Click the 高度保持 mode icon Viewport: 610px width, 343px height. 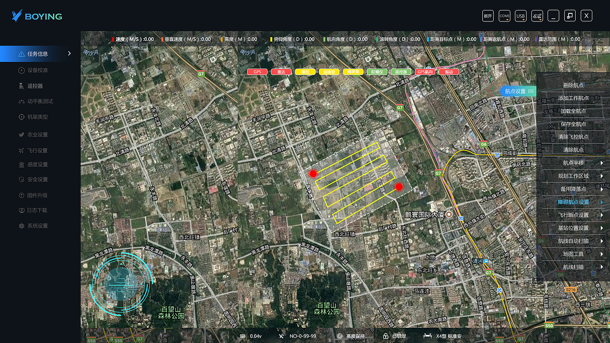point(340,336)
